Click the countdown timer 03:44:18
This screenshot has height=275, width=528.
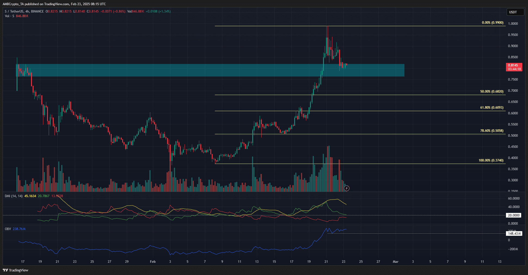pyautogui.click(x=514, y=69)
